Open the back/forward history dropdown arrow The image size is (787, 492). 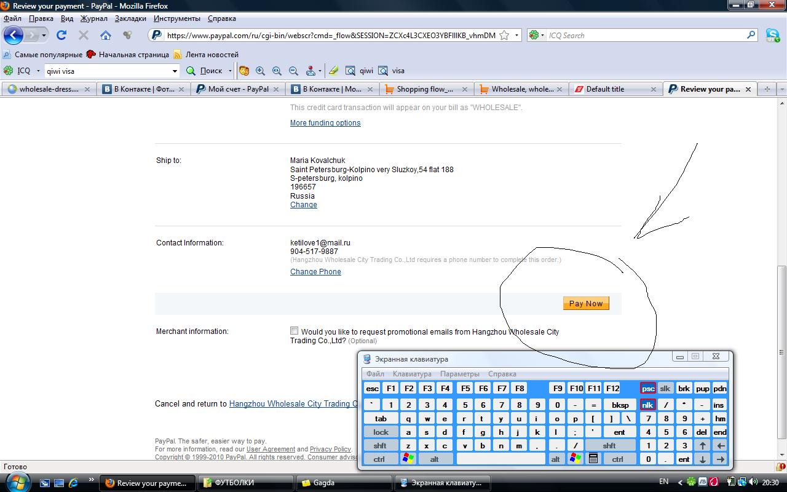(x=44, y=35)
